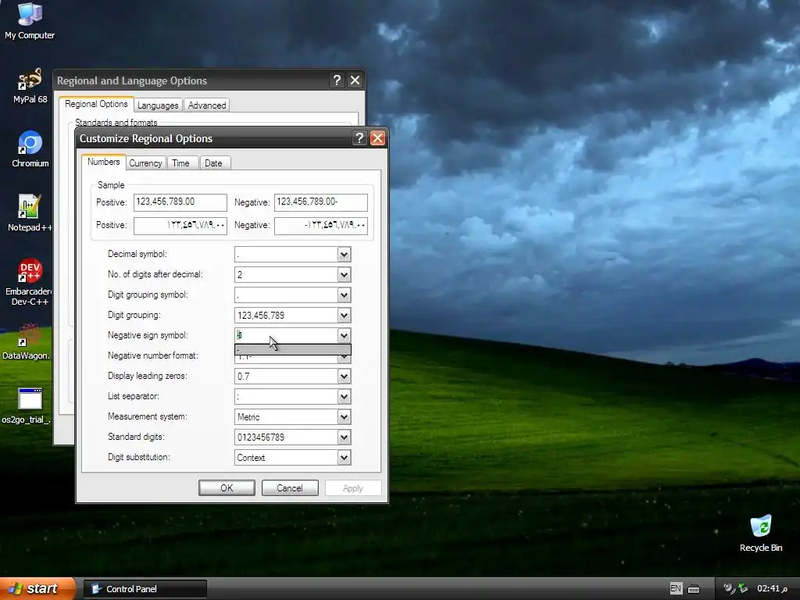Collapse Negative sign symbol dropdown arrow

point(344,335)
